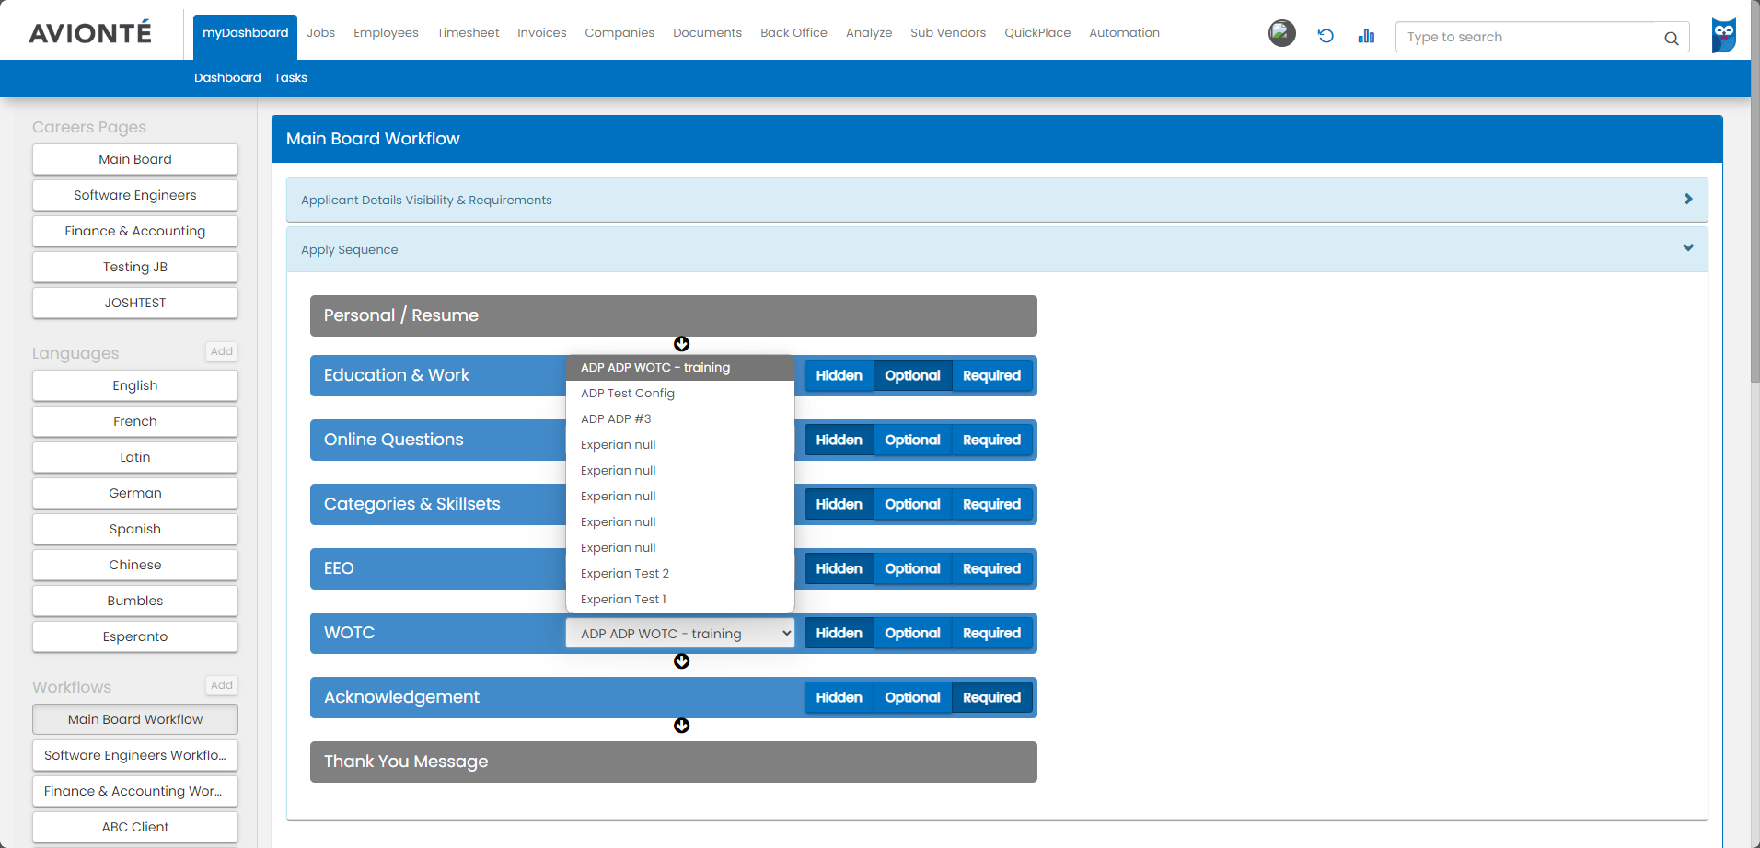The height and width of the screenshot is (848, 1760).
Task: Open Finance & Accounting workflow
Action: (x=135, y=791)
